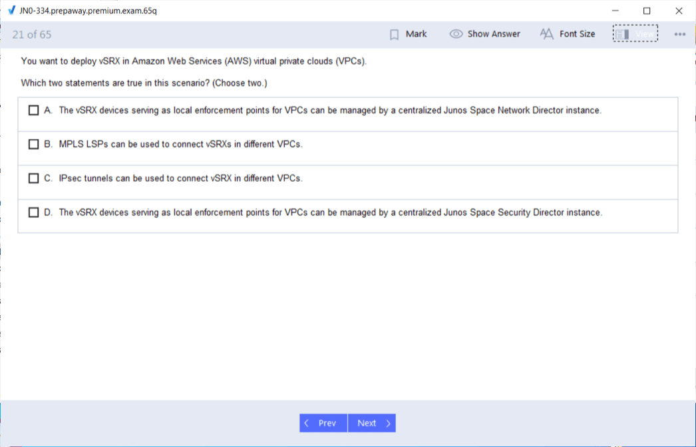This screenshot has width=696, height=447.
Task: Click the View layout panel icon
Action: click(x=622, y=34)
